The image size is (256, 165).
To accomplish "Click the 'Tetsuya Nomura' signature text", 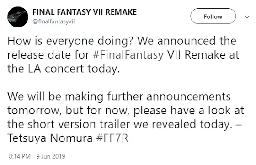I will pos(50,138).
